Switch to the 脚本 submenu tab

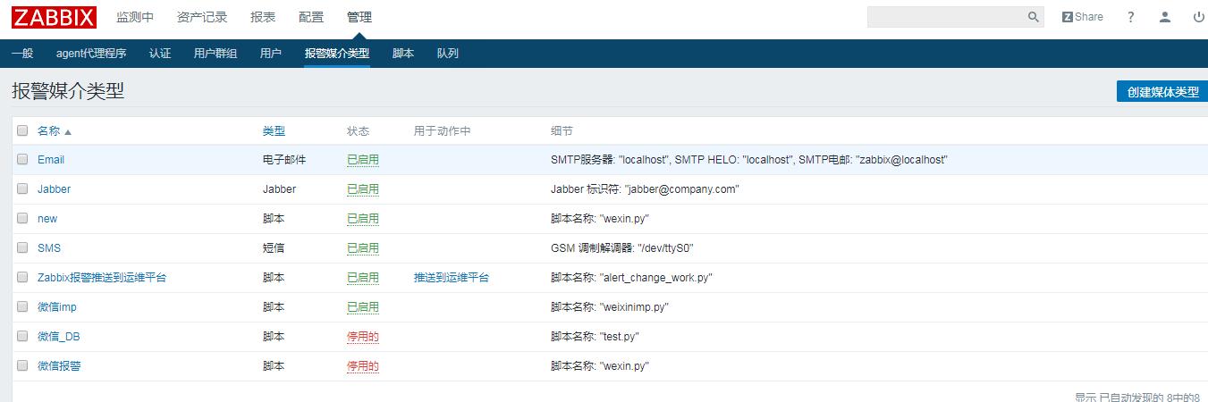pos(403,54)
